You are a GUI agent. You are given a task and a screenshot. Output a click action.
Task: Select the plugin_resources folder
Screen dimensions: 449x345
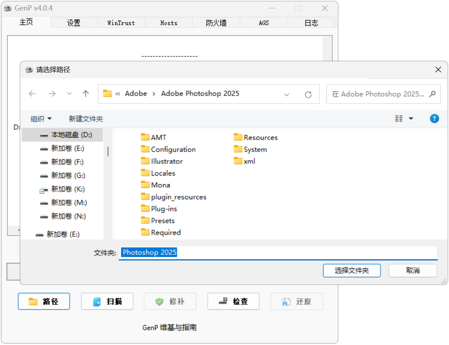click(x=173, y=197)
